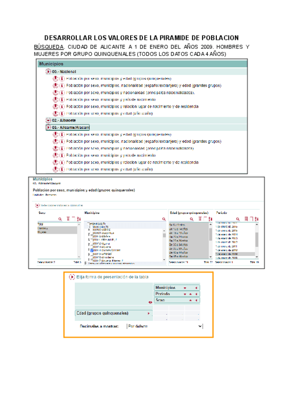Download Alicante año a año table
The width and height of the screenshot is (284, 402).
click(55, 169)
